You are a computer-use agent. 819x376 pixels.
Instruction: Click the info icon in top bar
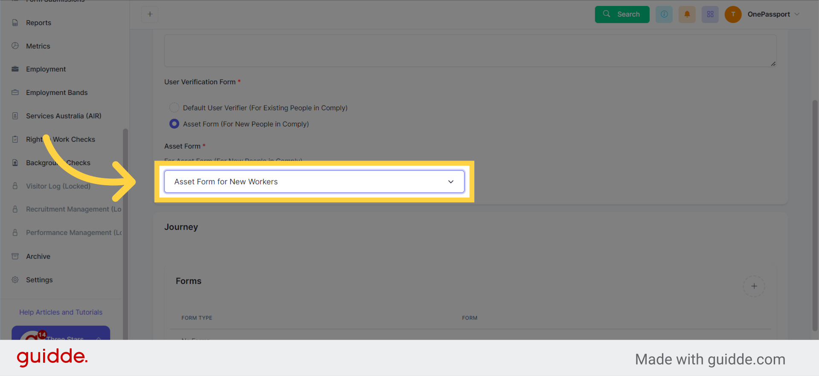pos(664,14)
